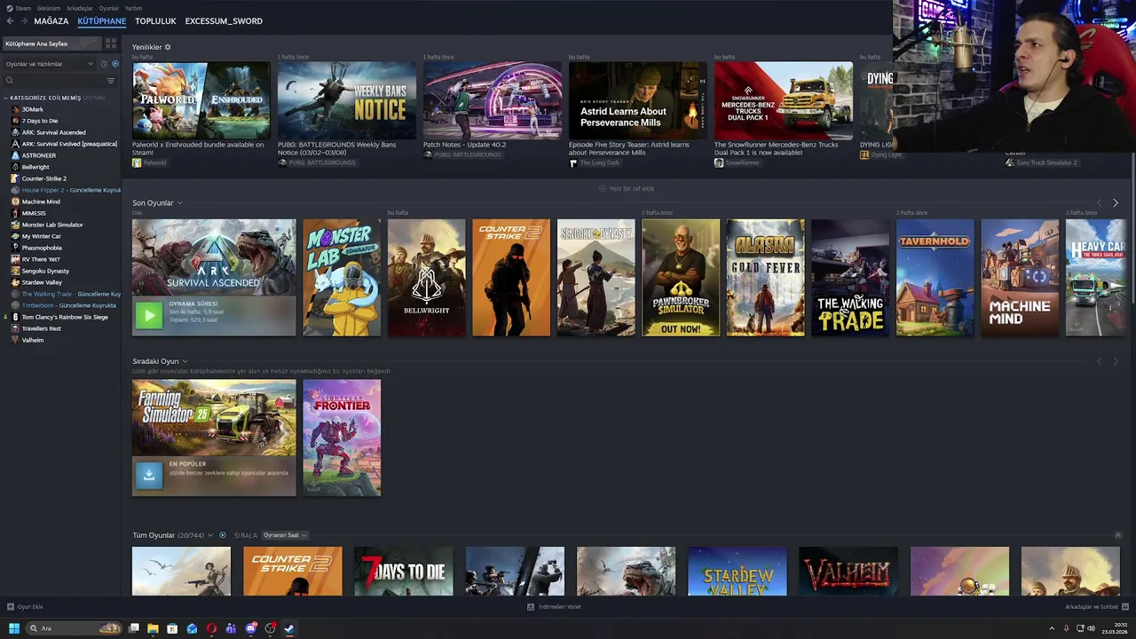Open the Pawnbroker Simulator cover art
This screenshot has height=639, width=1136.
coord(681,278)
